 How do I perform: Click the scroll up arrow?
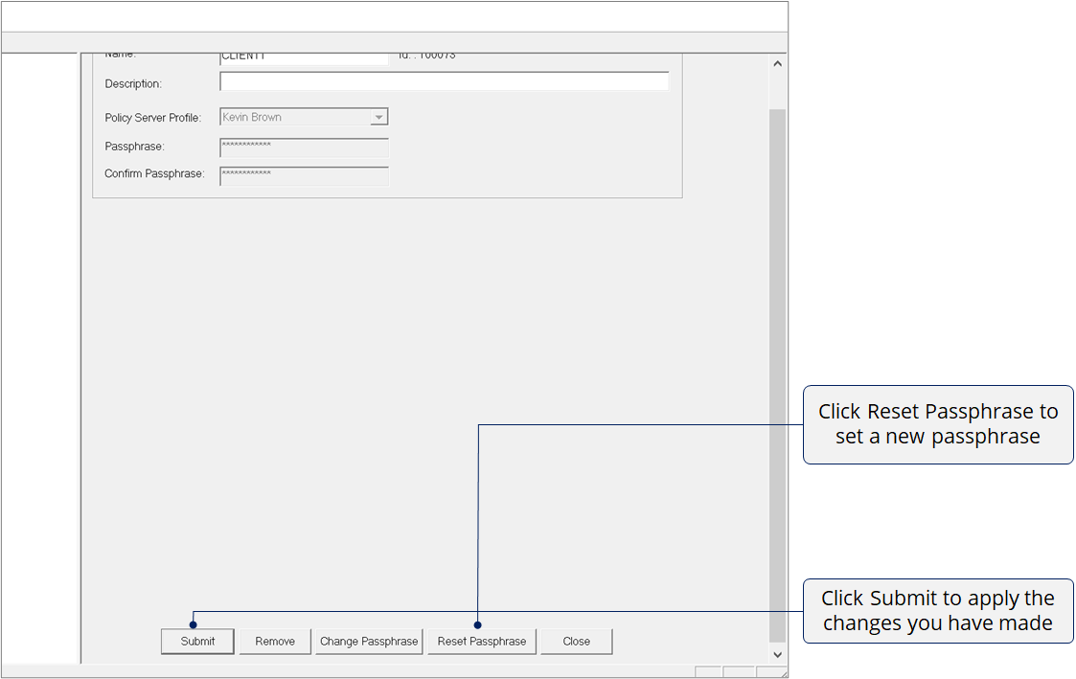(x=777, y=64)
